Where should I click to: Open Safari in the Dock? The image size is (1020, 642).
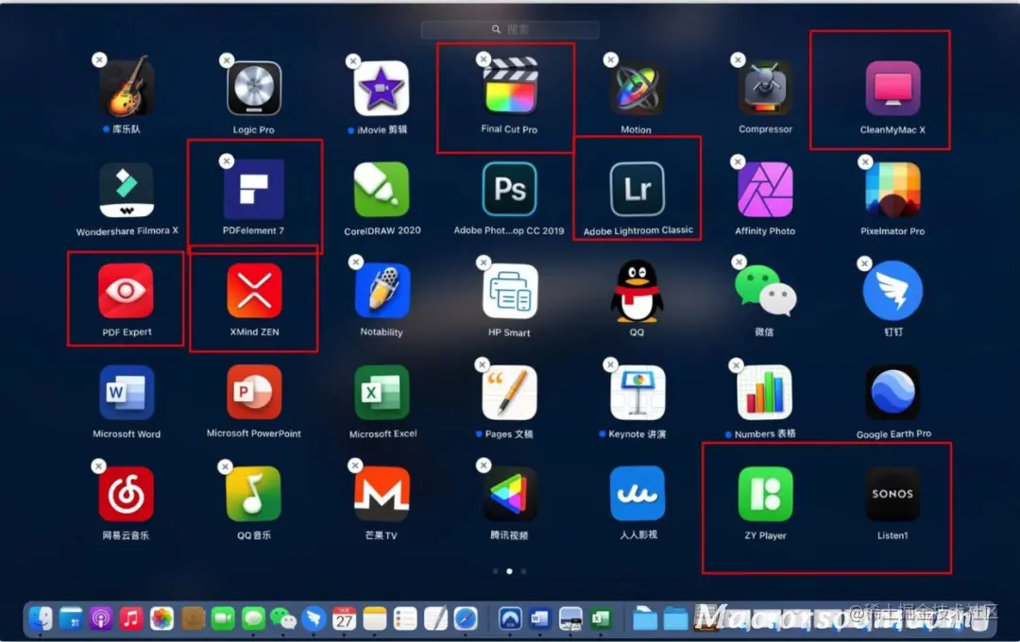466,618
